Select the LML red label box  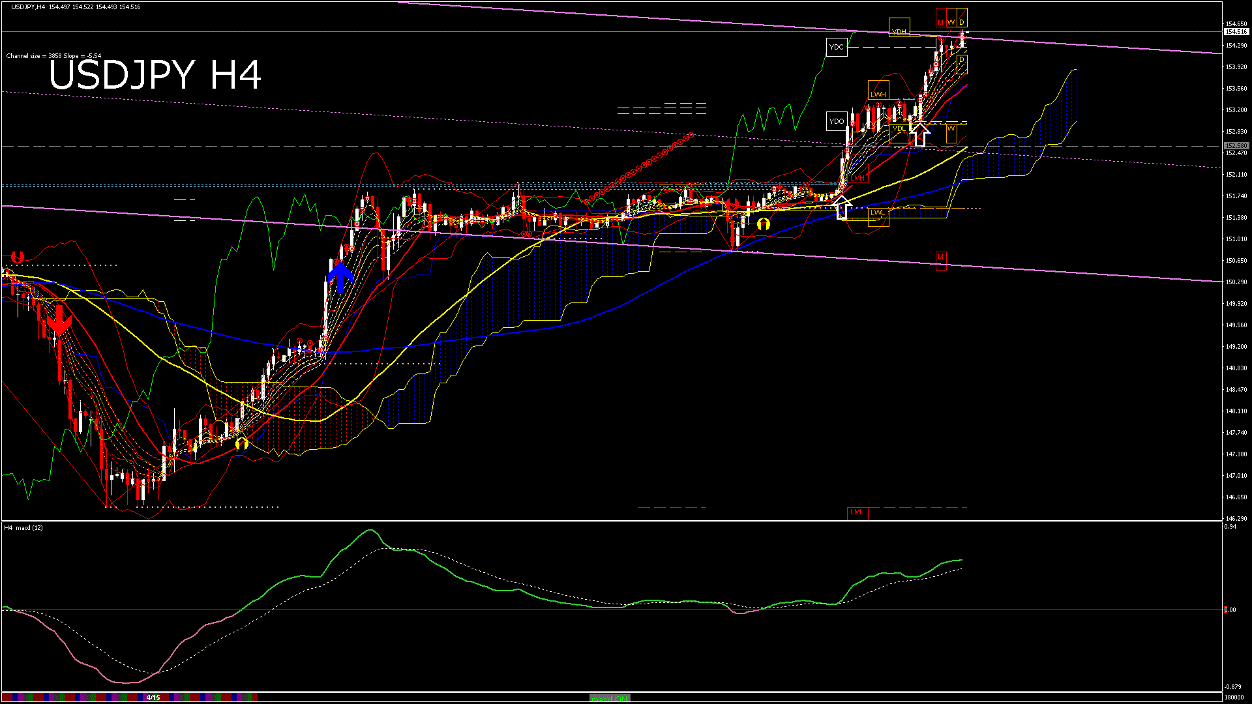pos(857,512)
